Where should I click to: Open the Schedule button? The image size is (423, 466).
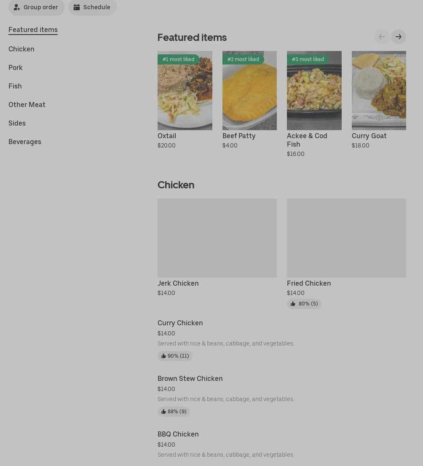click(92, 7)
